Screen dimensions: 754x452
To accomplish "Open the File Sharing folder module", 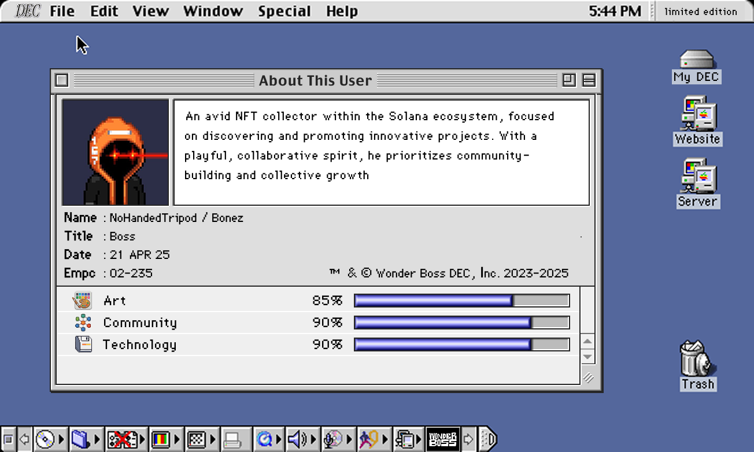I will pos(85,440).
